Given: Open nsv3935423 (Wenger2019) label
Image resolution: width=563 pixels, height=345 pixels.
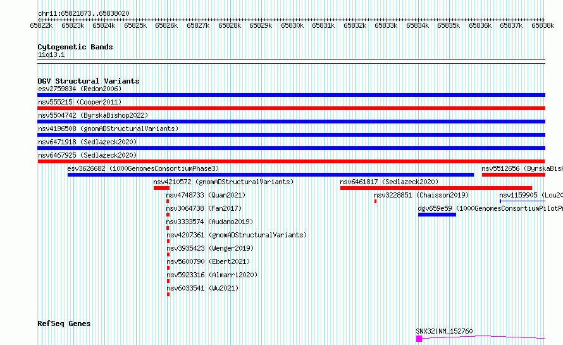Looking at the screenshot, I should click(210, 248).
